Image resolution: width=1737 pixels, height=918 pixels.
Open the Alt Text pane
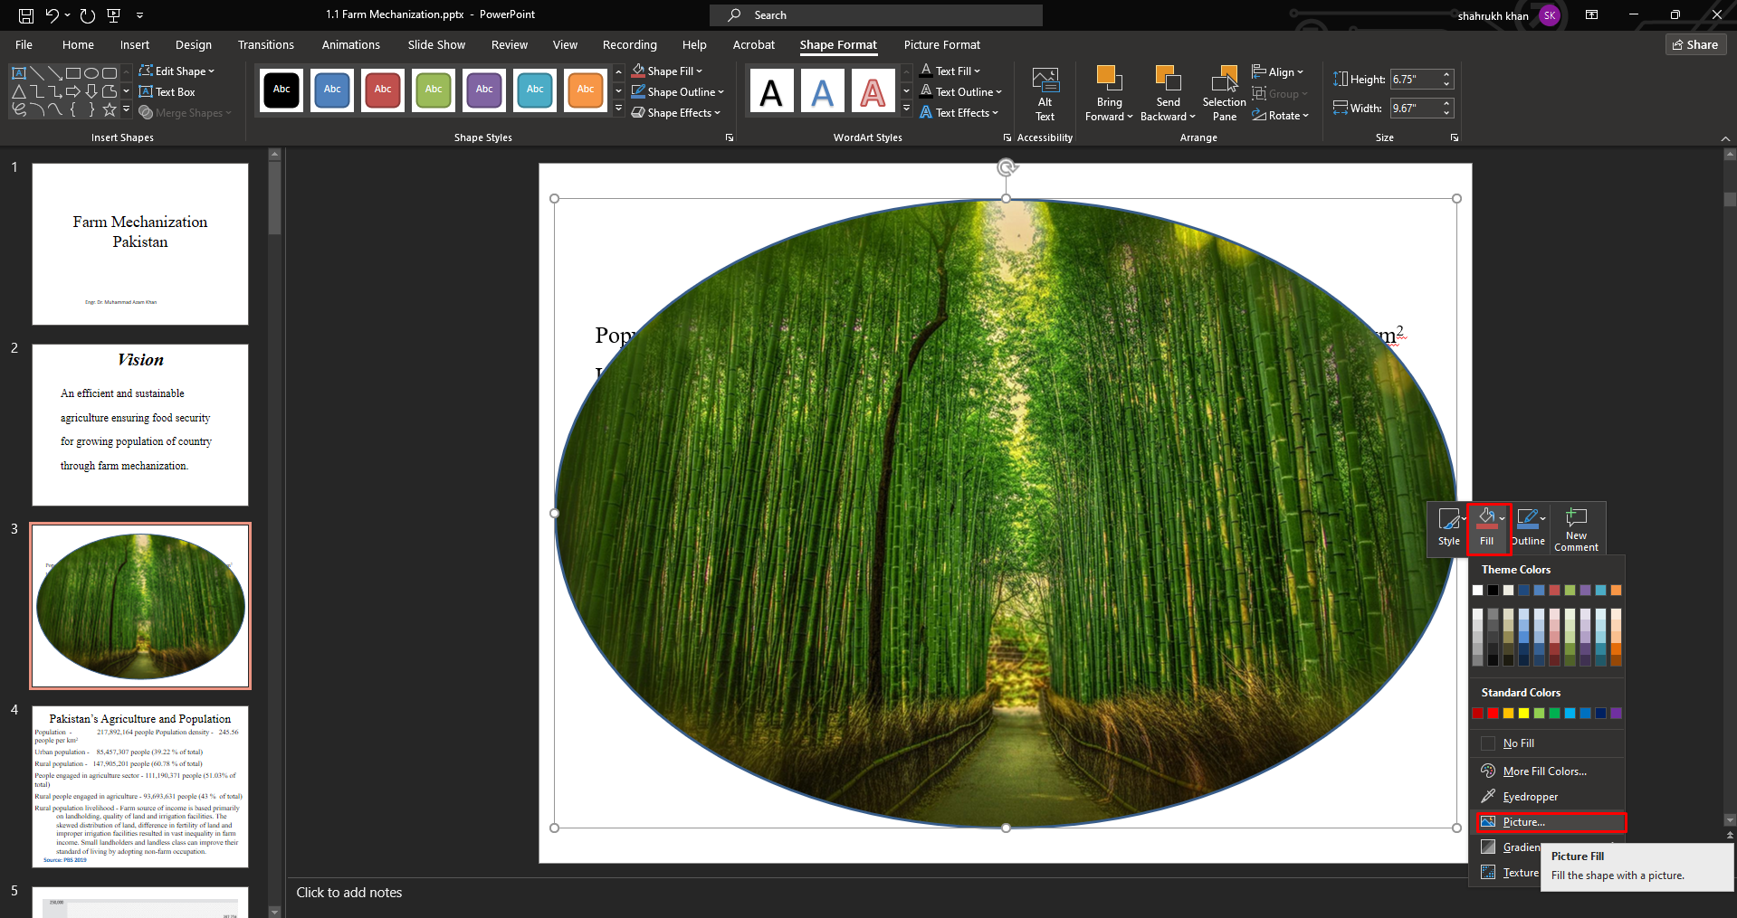(x=1045, y=94)
